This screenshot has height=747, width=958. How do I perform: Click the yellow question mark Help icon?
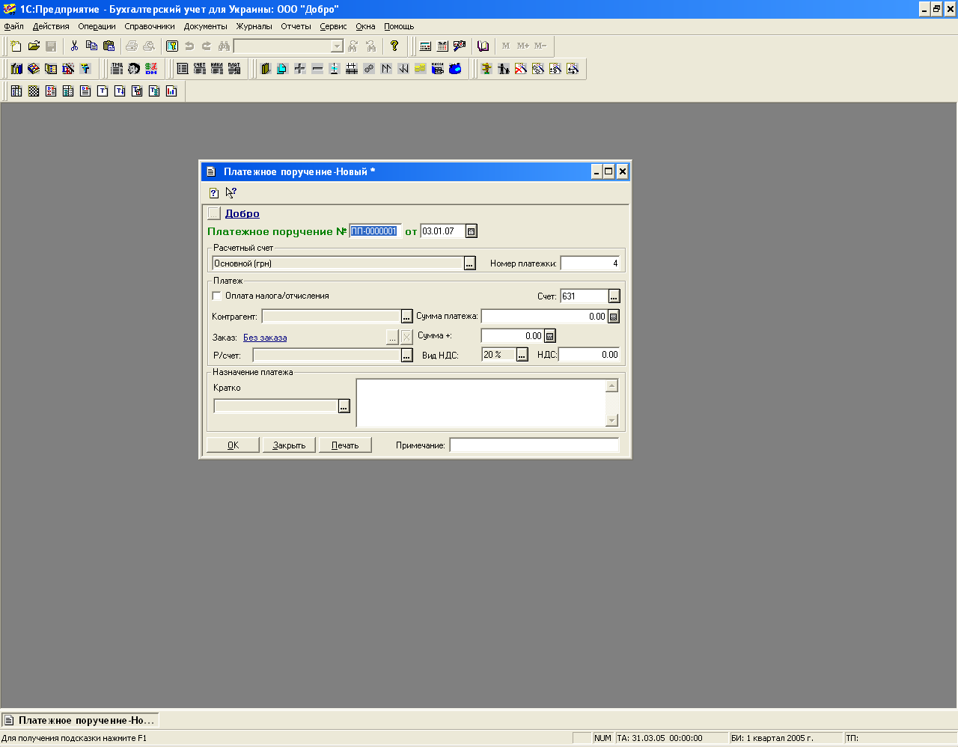pyautogui.click(x=394, y=46)
